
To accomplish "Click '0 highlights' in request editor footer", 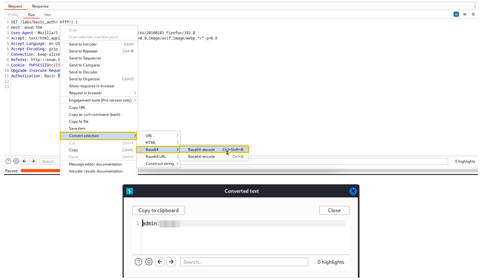I will (x=465, y=161).
